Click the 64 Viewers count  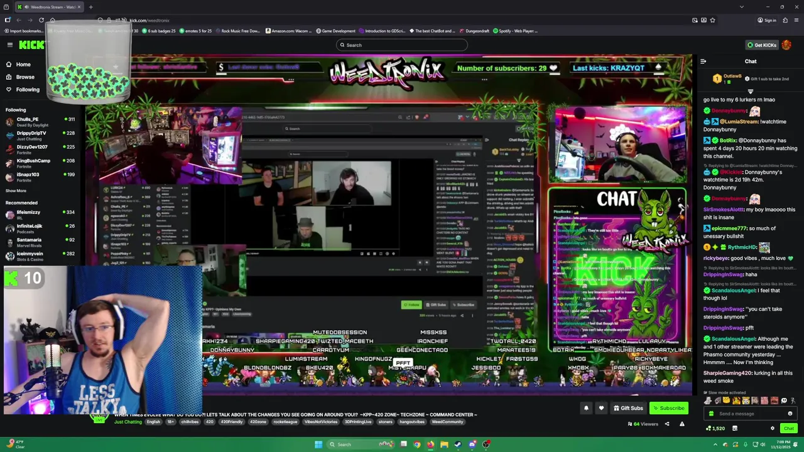[x=643, y=424]
